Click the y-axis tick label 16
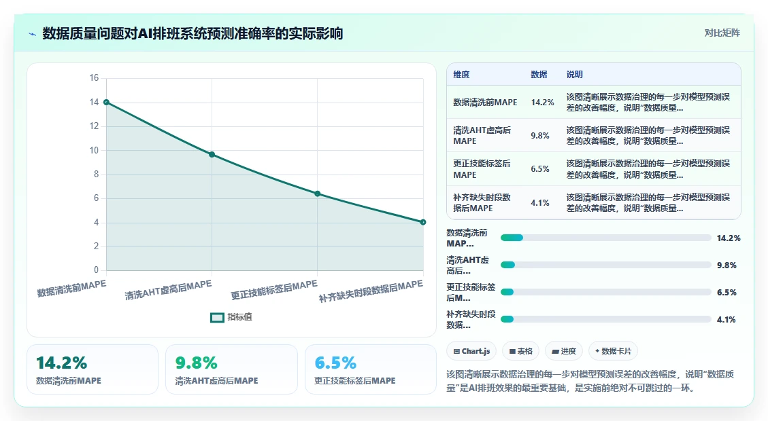This screenshot has width=768, height=421. [94, 77]
